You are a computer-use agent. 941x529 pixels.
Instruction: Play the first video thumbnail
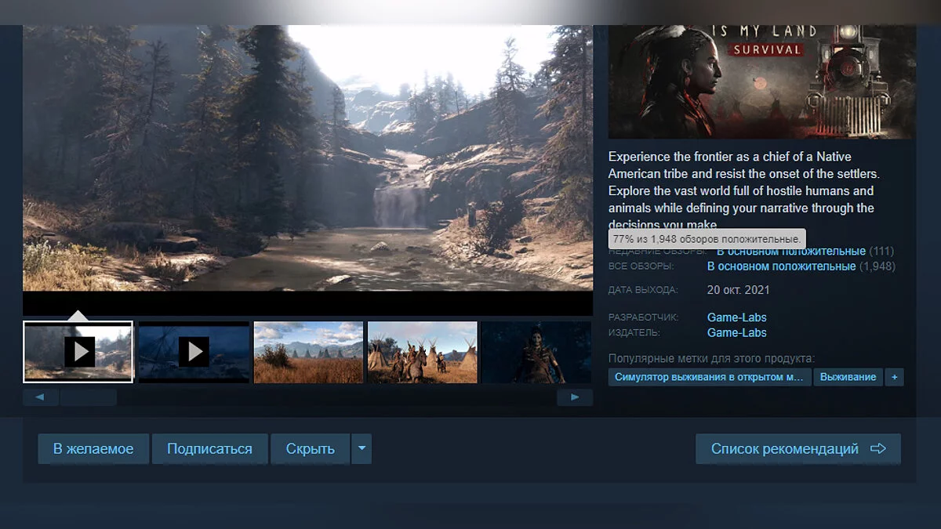pyautogui.click(x=78, y=352)
